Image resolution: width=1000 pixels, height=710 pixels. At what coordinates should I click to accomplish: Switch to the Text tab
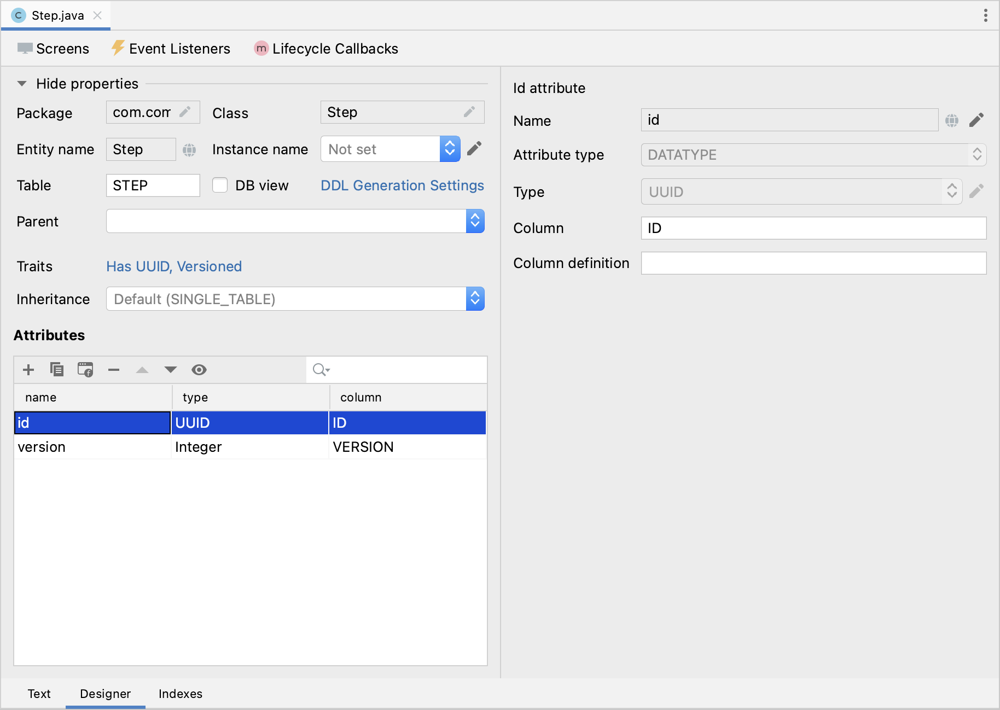[x=39, y=694]
